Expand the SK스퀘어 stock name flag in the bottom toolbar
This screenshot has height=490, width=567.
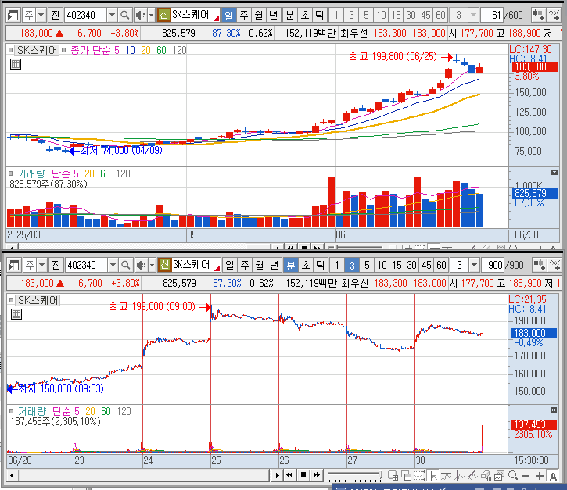217,268
